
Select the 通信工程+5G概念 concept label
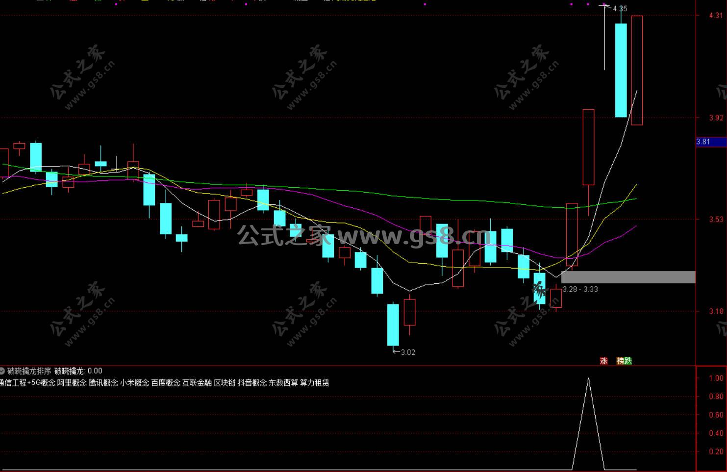coord(27,383)
